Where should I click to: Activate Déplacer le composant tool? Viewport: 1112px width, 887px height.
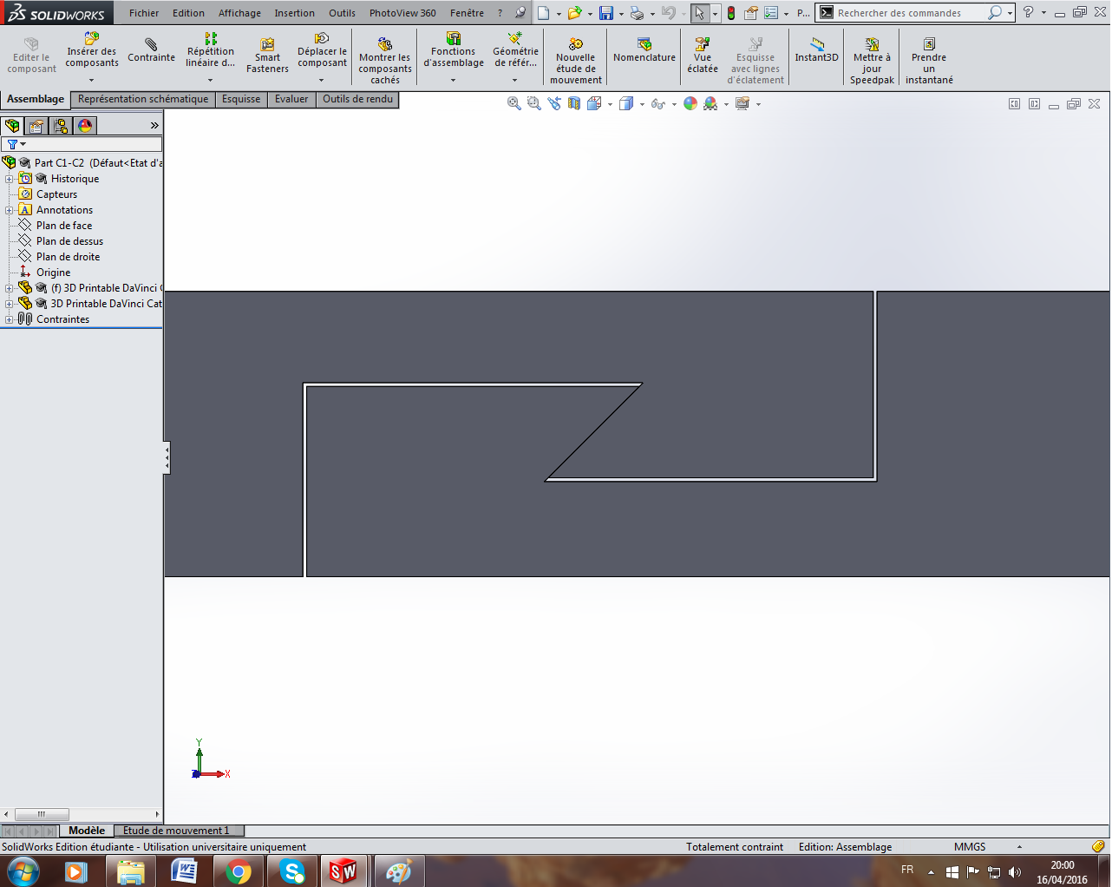point(322,51)
